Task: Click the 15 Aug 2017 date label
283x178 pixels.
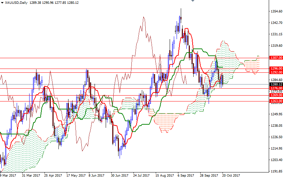Action: 164,175
